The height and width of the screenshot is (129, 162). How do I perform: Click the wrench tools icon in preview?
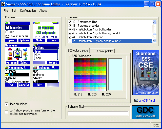25,58
